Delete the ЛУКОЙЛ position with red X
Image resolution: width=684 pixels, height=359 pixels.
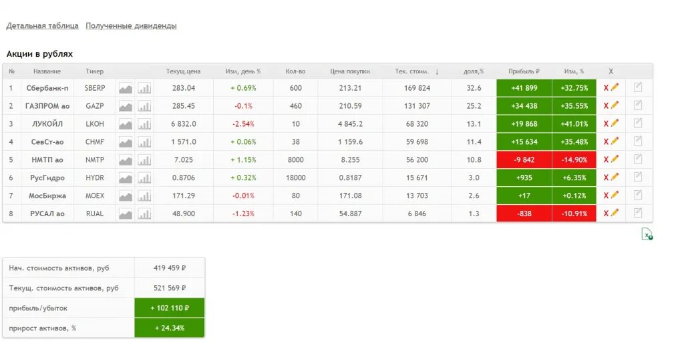pos(606,123)
